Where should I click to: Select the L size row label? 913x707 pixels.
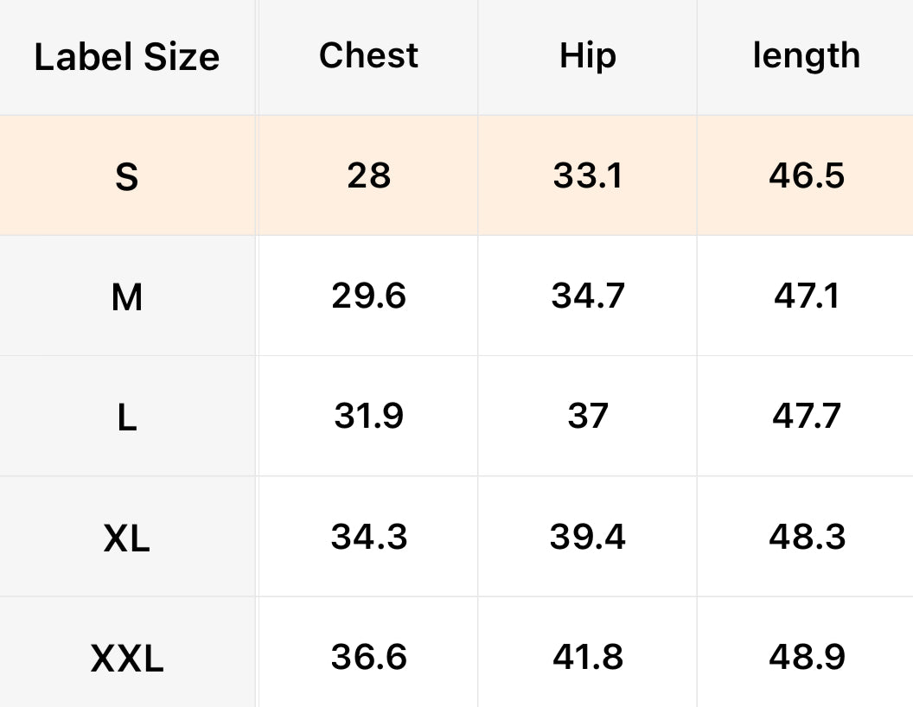click(x=126, y=418)
